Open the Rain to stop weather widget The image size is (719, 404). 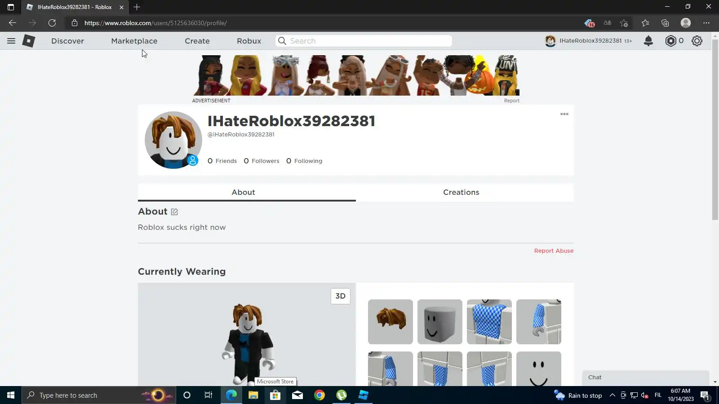click(578, 395)
